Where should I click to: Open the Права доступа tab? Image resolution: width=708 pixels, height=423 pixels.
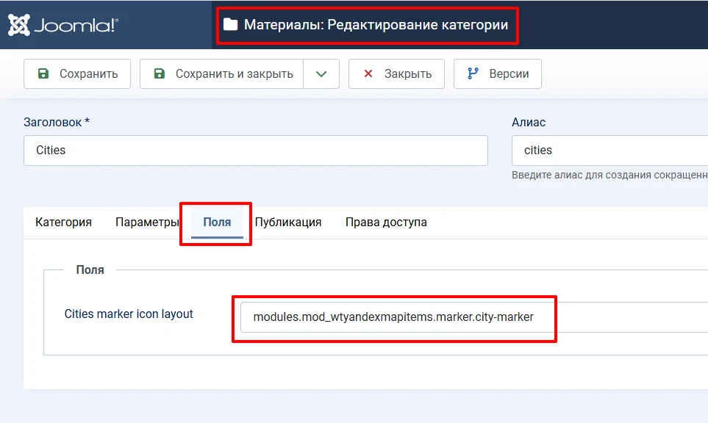pos(386,223)
